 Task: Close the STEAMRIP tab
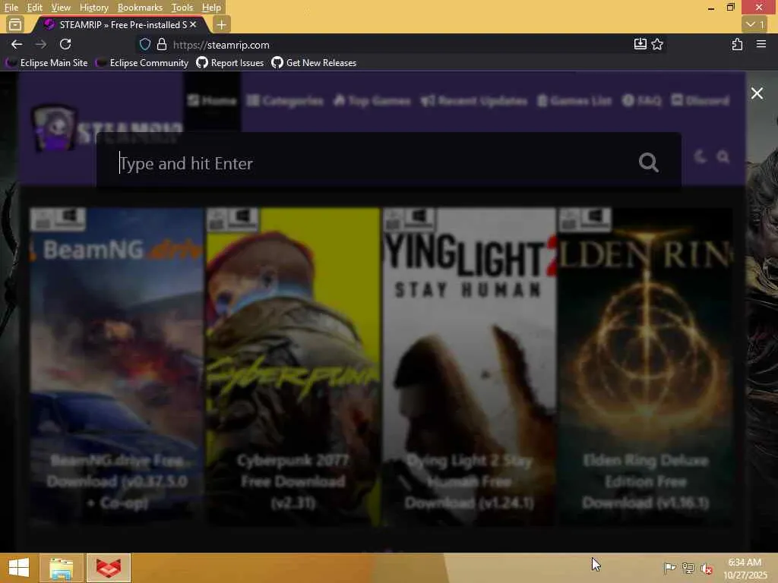tap(193, 24)
